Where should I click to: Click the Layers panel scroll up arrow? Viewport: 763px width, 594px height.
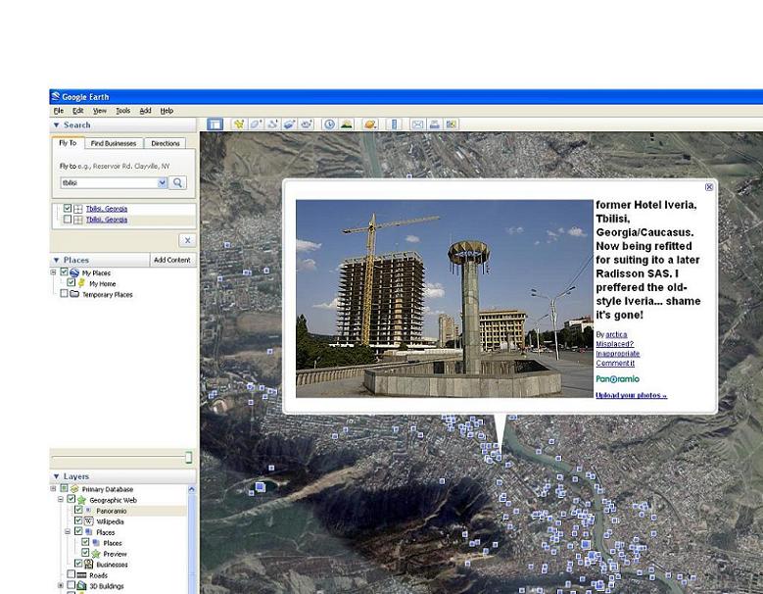tap(192, 490)
